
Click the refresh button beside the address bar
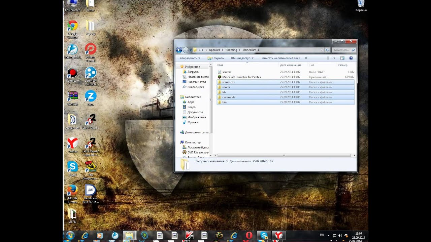click(x=327, y=50)
